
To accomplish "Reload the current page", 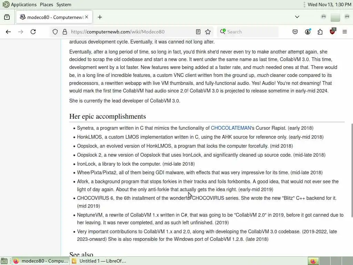I will 33,32.
